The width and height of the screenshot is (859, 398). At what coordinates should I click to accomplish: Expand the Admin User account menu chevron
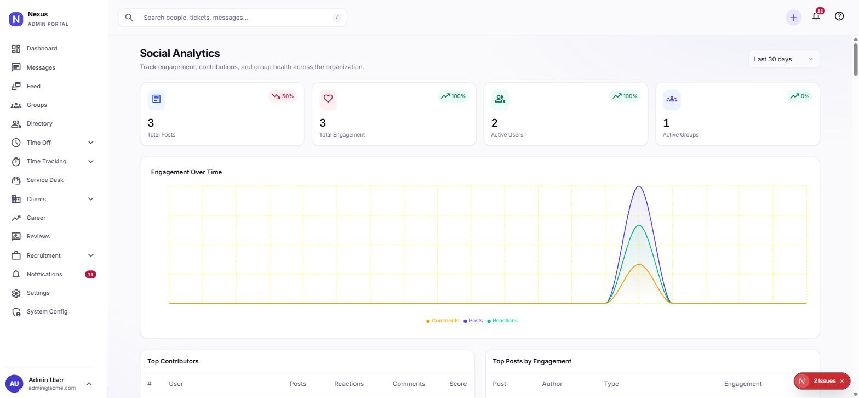coord(89,384)
